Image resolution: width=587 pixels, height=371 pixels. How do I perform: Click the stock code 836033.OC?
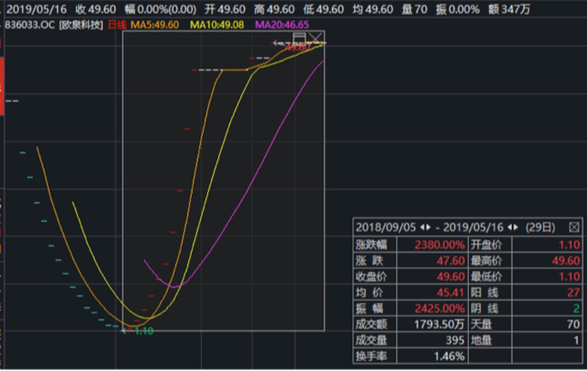pos(30,25)
